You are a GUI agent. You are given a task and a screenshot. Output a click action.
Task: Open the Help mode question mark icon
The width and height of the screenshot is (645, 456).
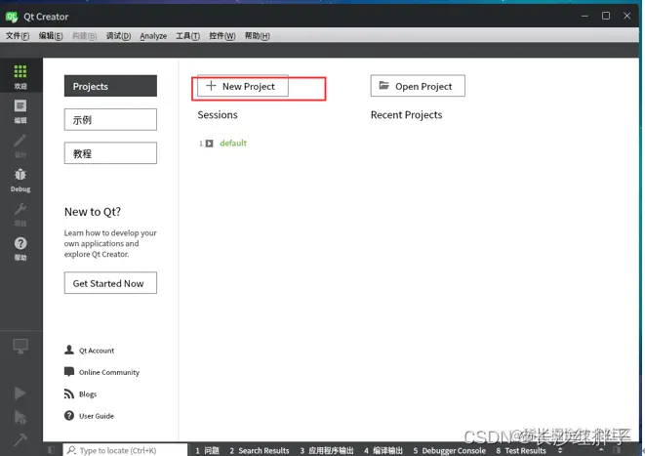(20, 243)
